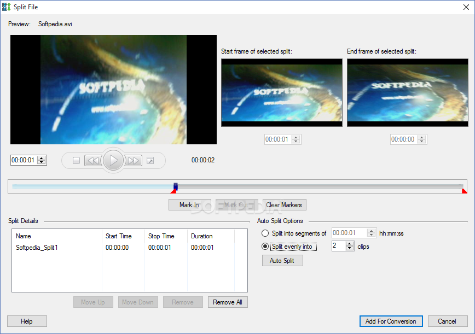Click Start Time value 00:00:00 of Softpedia_Split1

click(117, 248)
